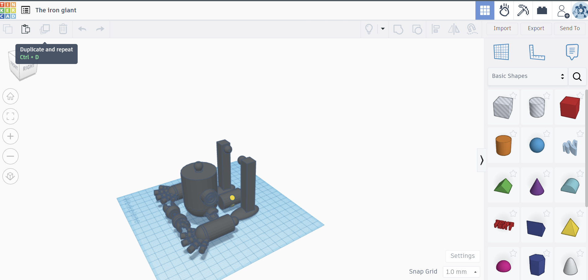Click the Paste clipboard icon

pos(26,29)
